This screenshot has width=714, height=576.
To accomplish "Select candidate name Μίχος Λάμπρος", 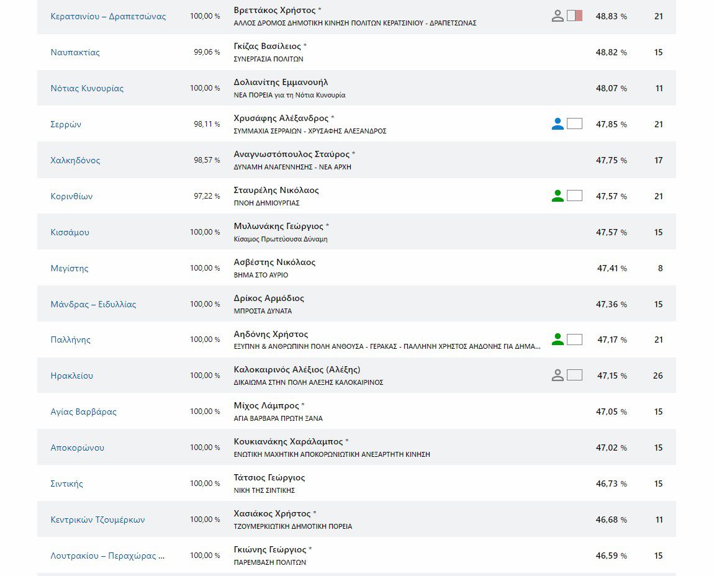I will point(266,405).
